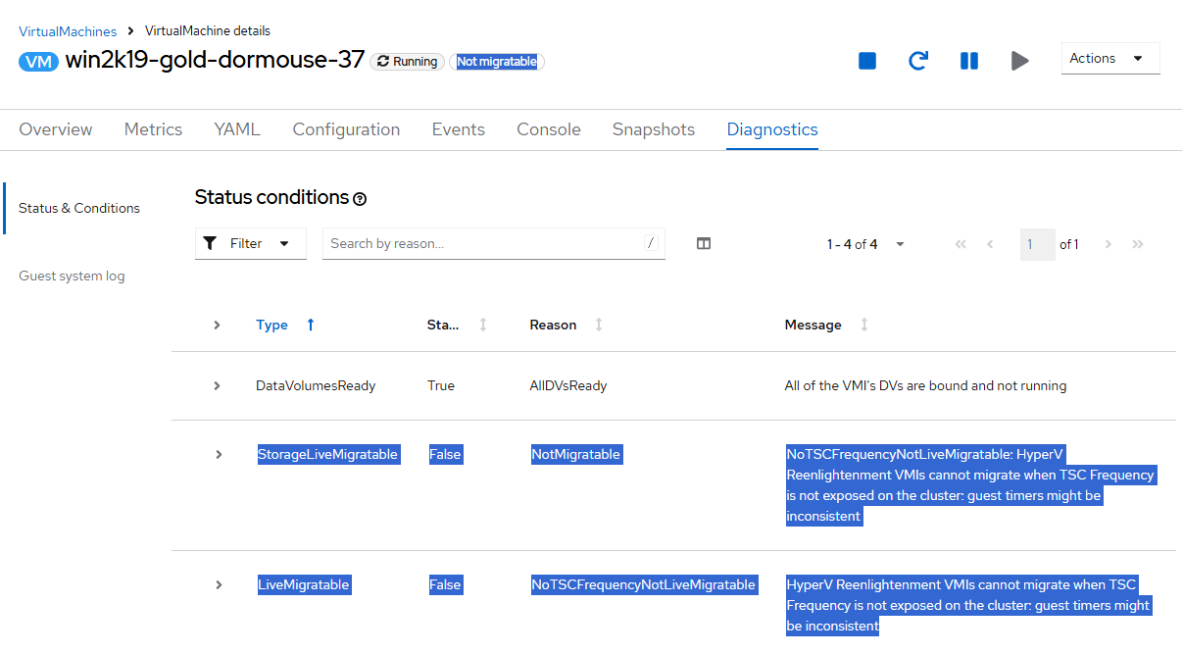1183x654 pixels.
Task: Click the page number input box
Action: pos(1038,244)
